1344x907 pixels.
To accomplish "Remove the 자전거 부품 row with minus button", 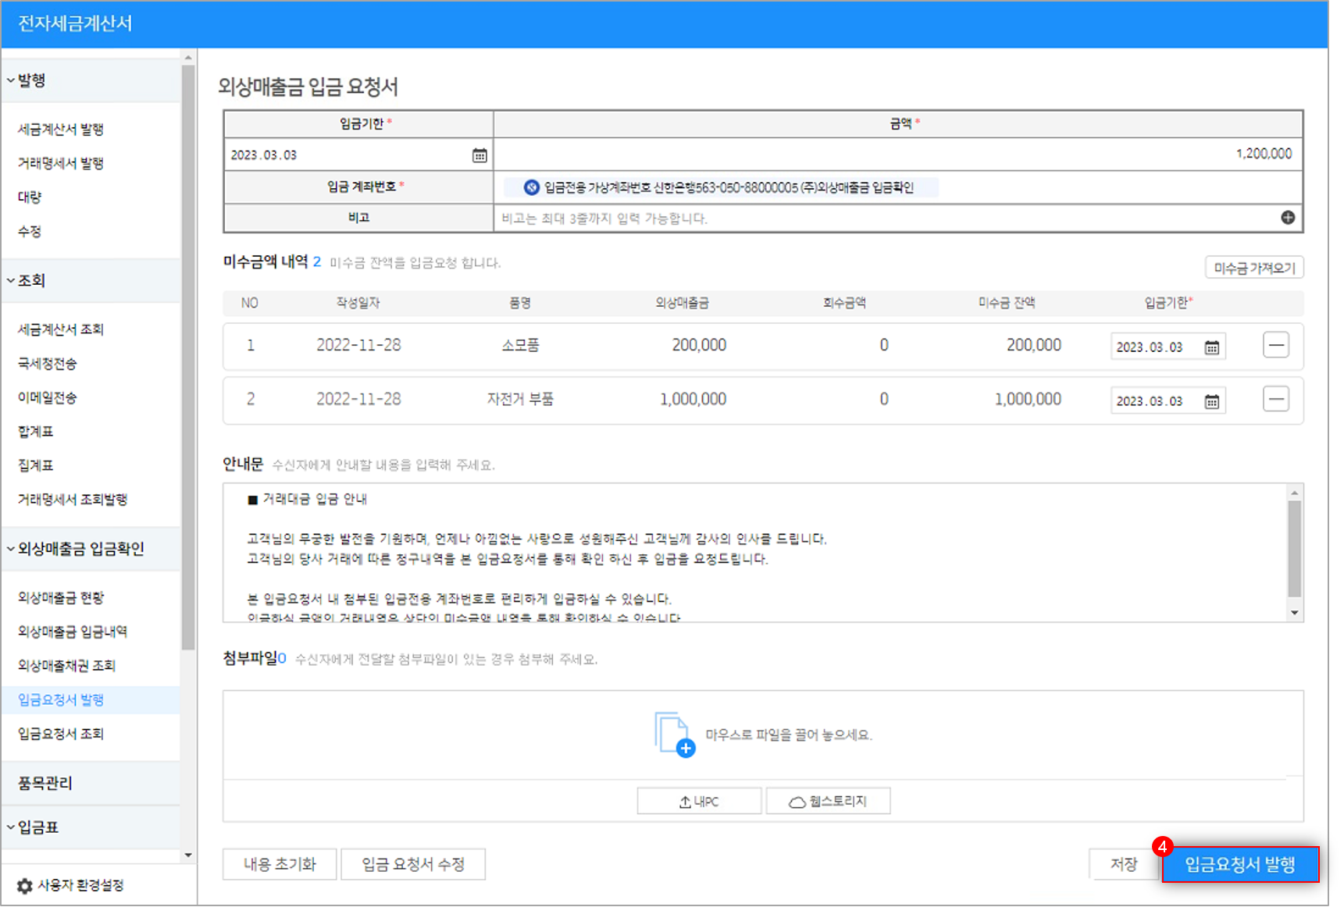I will click(1276, 399).
